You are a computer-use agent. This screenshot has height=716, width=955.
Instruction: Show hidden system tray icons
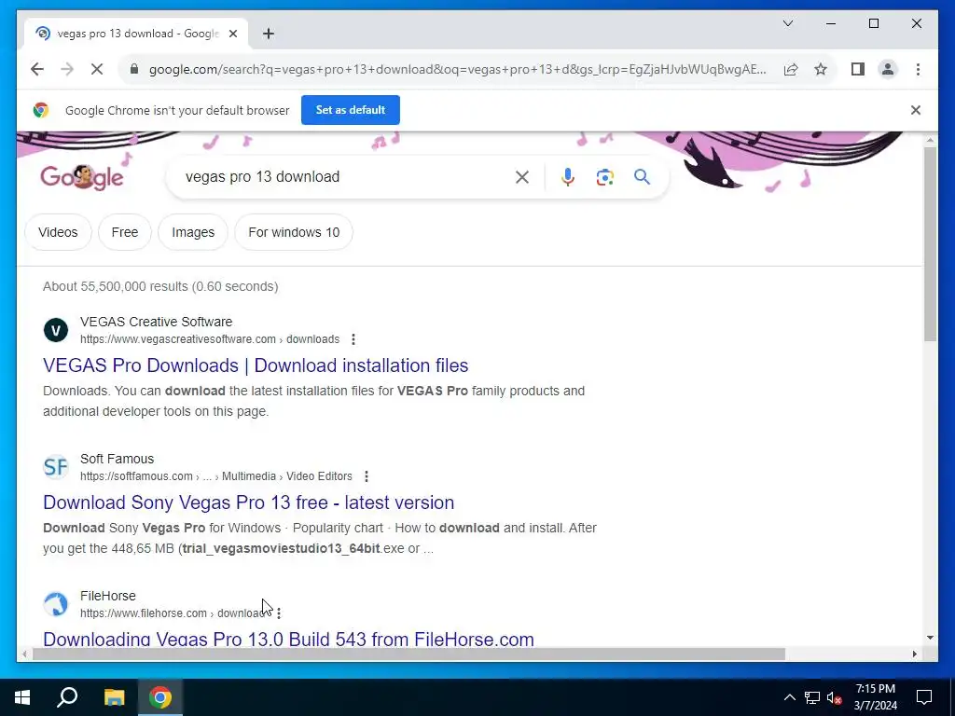[789, 697]
